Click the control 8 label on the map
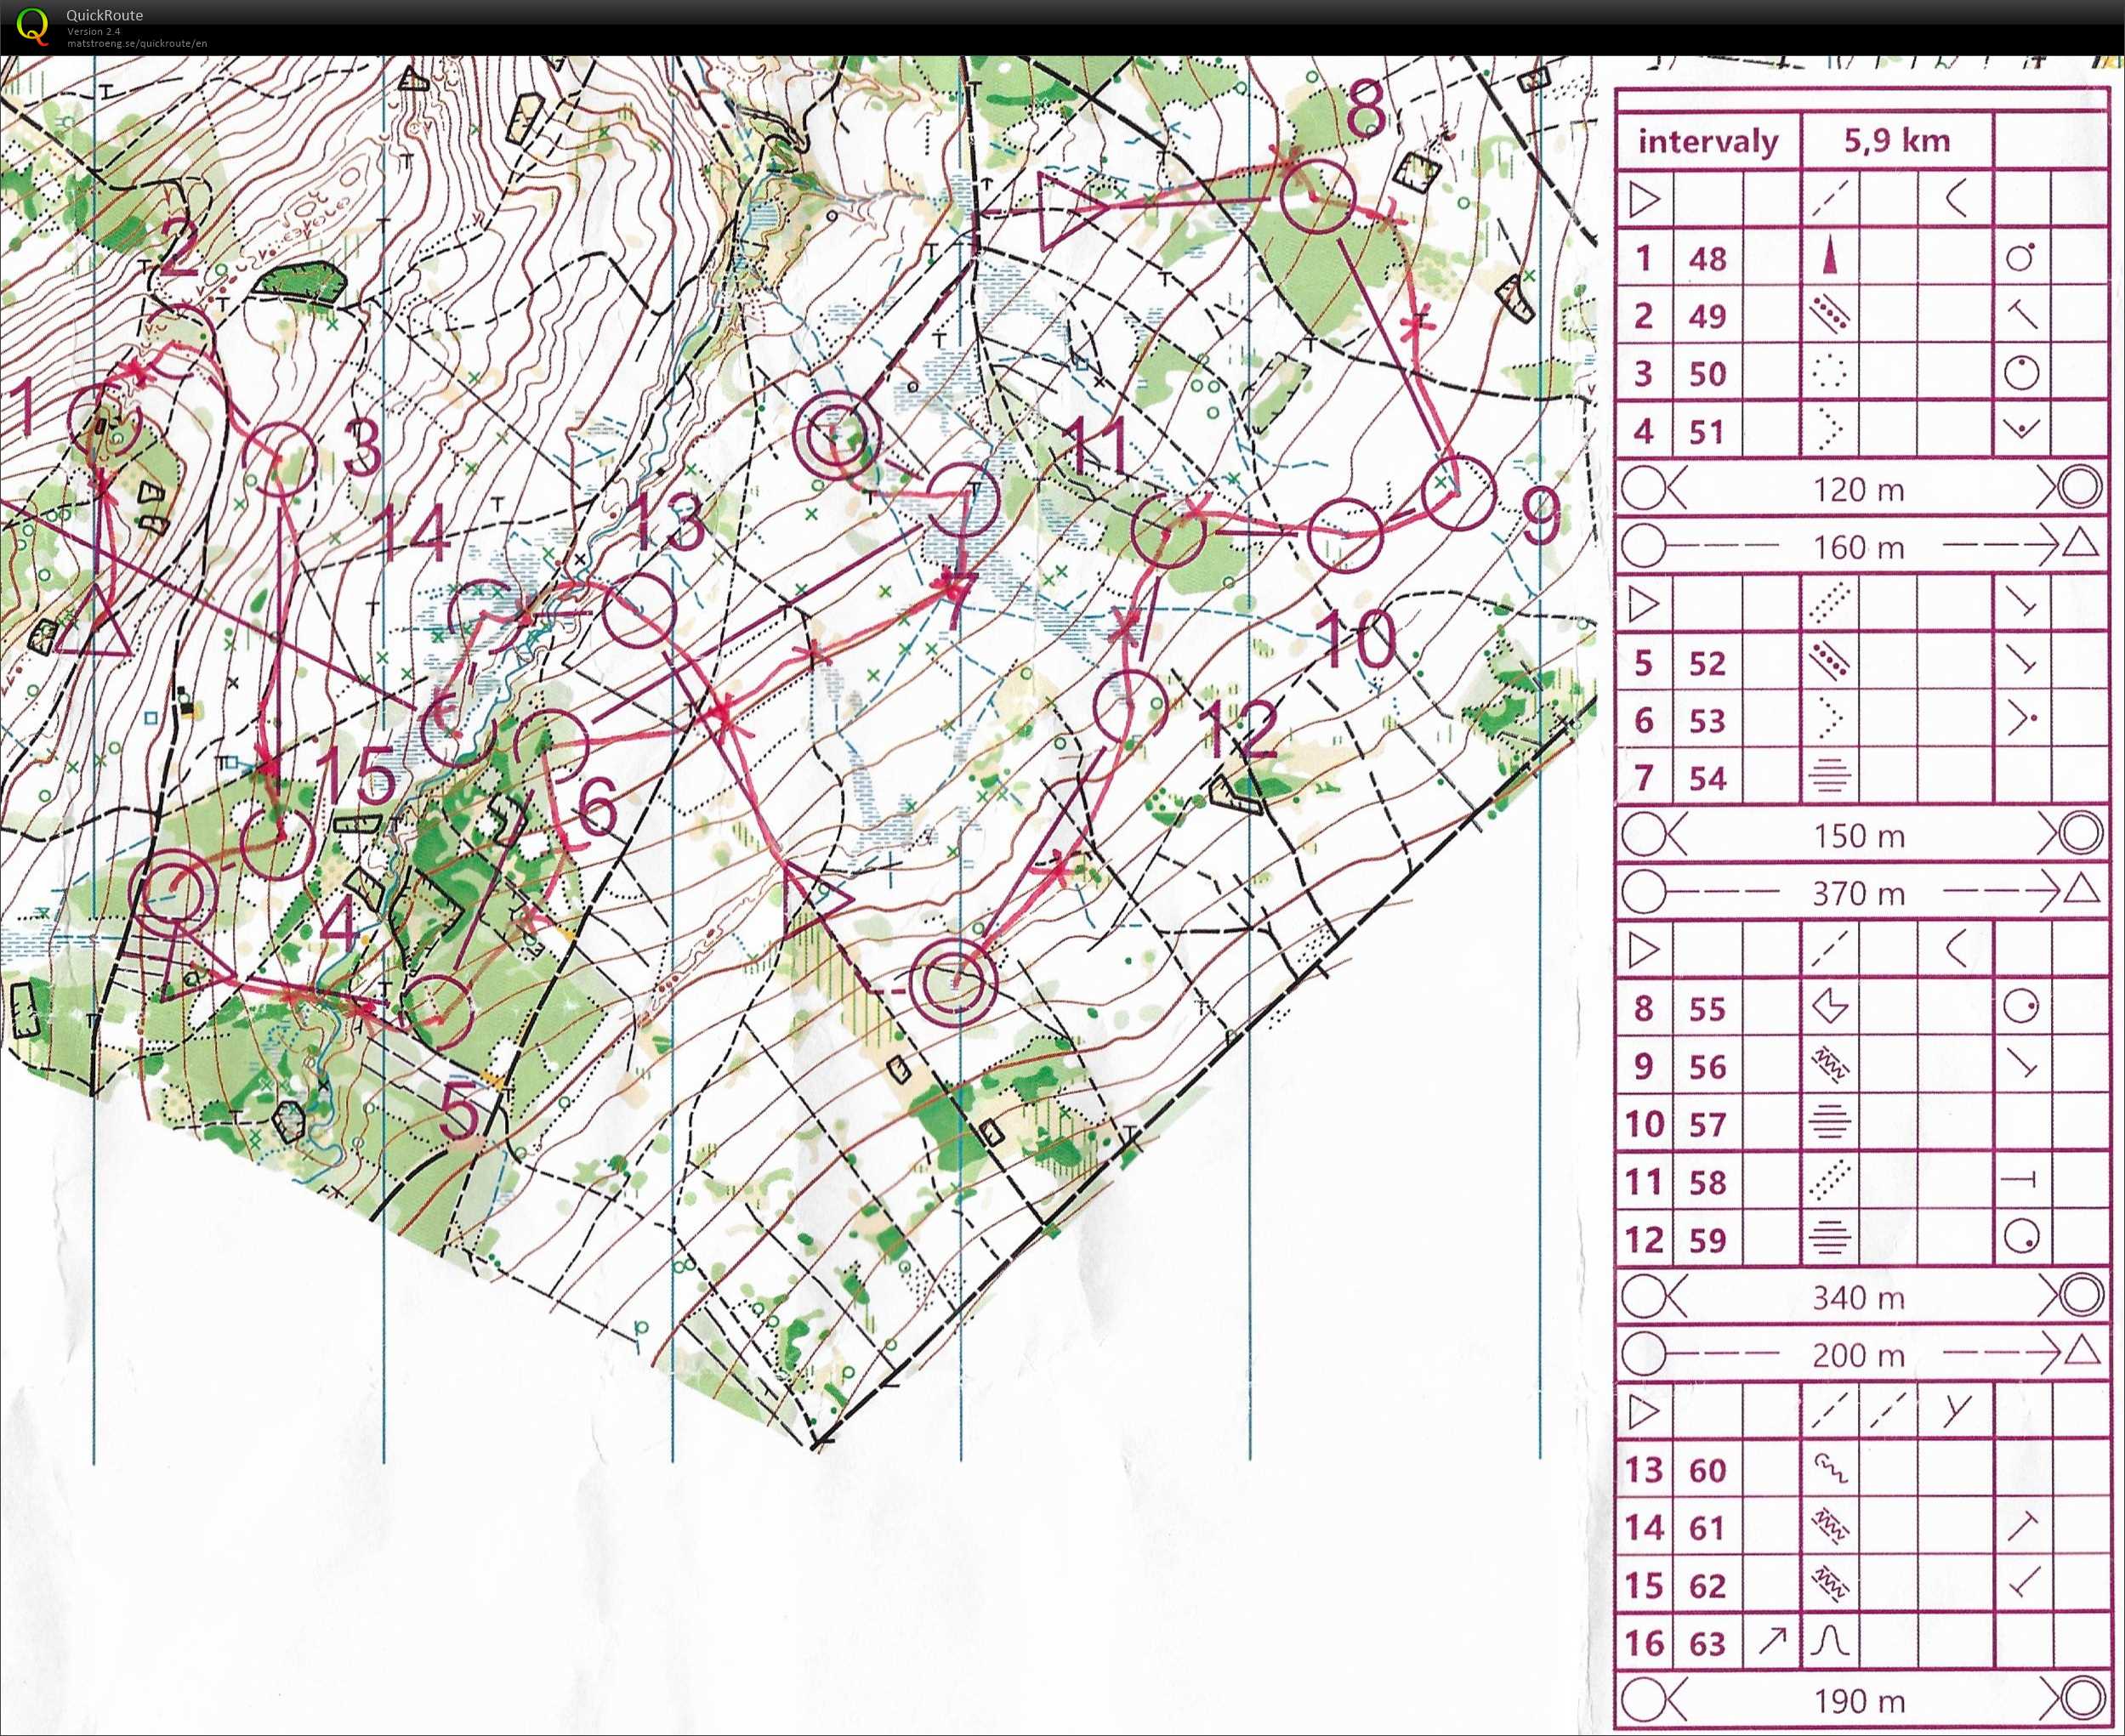The width and height of the screenshot is (2125, 1736). pyautogui.click(x=1366, y=108)
